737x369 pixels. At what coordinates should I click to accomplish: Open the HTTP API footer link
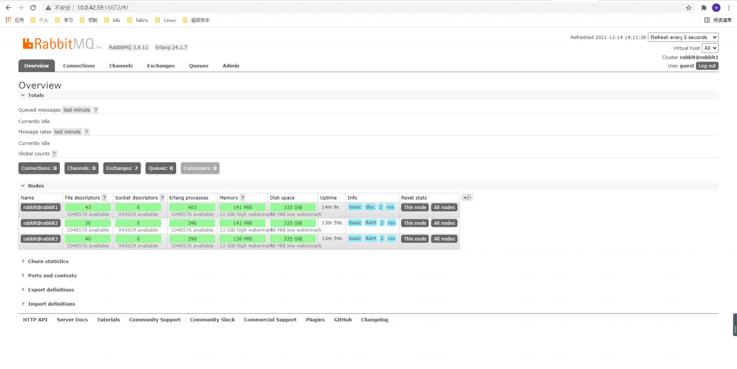tap(35, 319)
